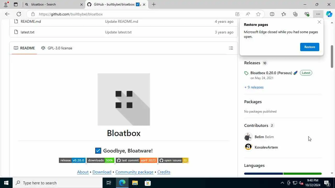Close the bloatbox - Search tab
The width and height of the screenshot is (335, 188).
tap(81, 4)
